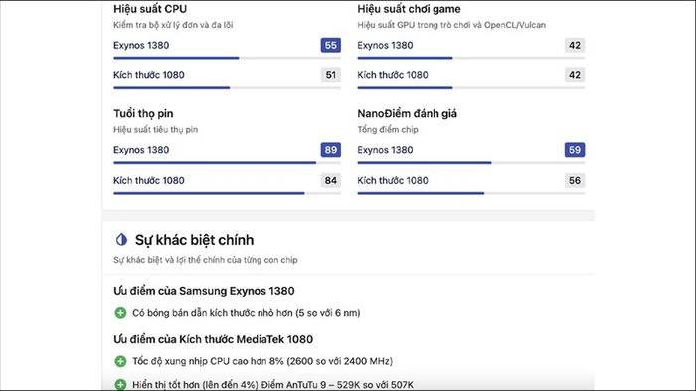Click the Exynos 1380 CPU score badge 55
This screenshot has height=391, width=696.
pyautogui.click(x=331, y=45)
